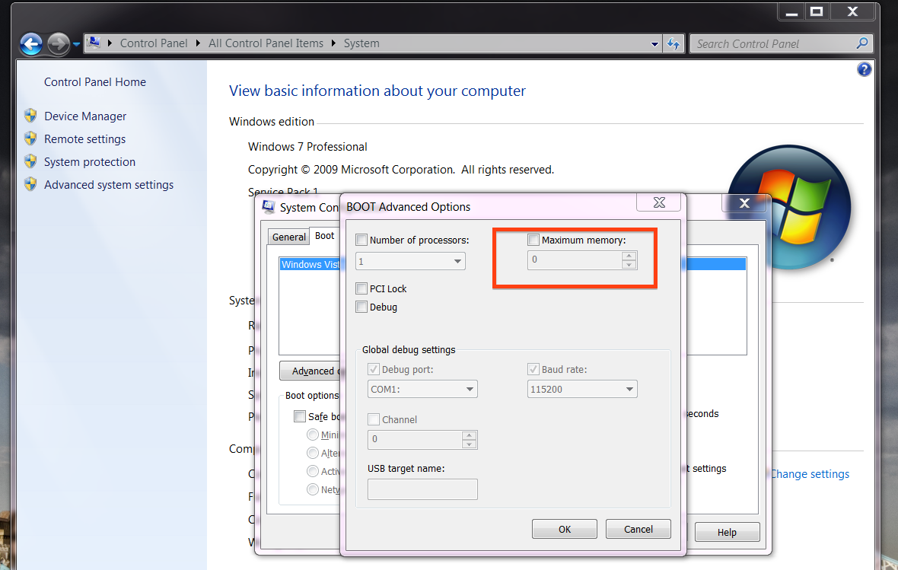Open Control Panel Home link
Viewport: 898px width, 570px height.
pos(95,82)
